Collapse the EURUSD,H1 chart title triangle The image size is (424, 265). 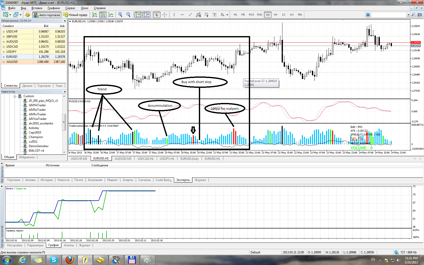[70, 21]
